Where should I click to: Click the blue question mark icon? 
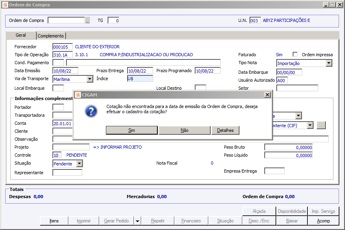(91, 111)
